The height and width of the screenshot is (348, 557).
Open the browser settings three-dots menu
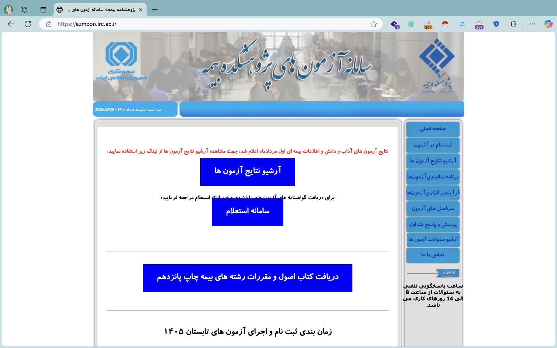[x=532, y=24]
